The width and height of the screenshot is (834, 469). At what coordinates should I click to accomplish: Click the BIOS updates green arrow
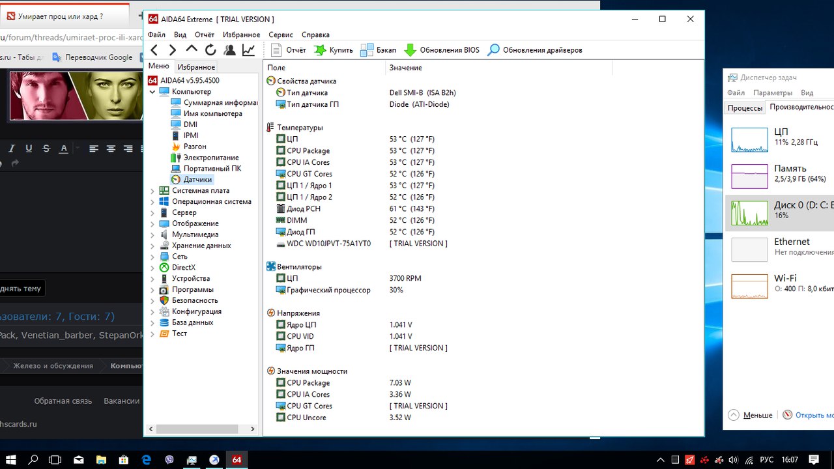(x=410, y=50)
